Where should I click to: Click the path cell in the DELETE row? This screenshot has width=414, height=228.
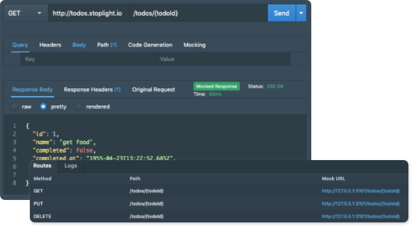[x=146, y=216]
